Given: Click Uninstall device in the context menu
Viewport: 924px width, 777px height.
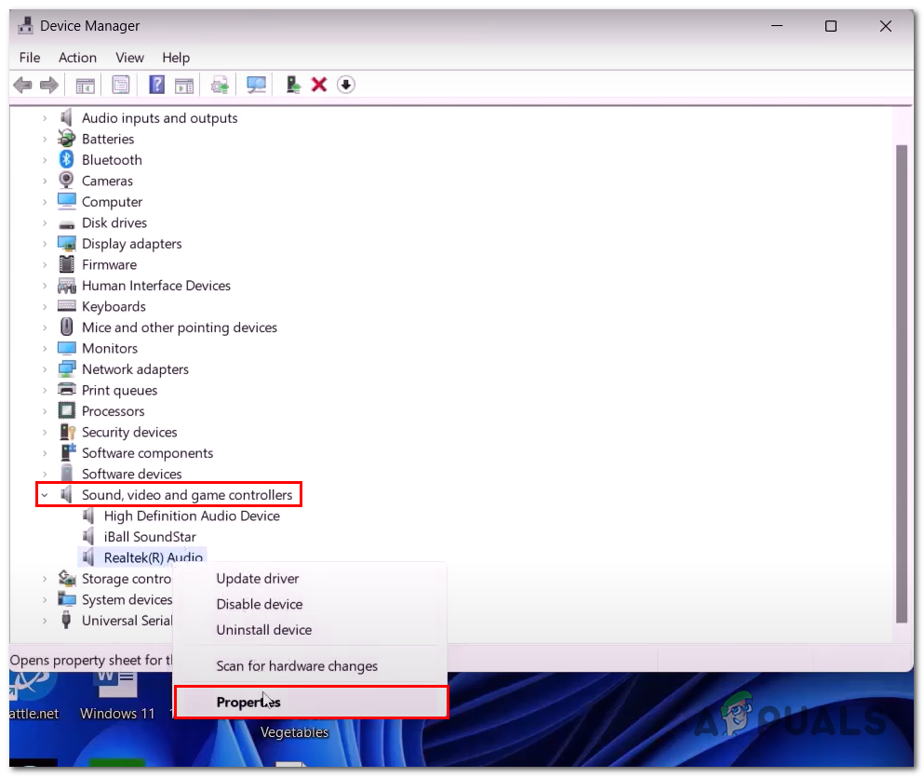Looking at the screenshot, I should pos(263,630).
